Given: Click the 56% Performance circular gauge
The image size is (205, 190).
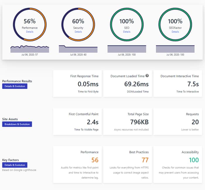Looking at the screenshot, I should point(30,24).
